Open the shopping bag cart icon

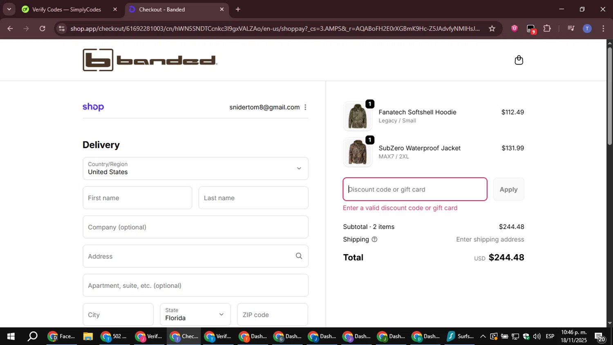tap(519, 60)
